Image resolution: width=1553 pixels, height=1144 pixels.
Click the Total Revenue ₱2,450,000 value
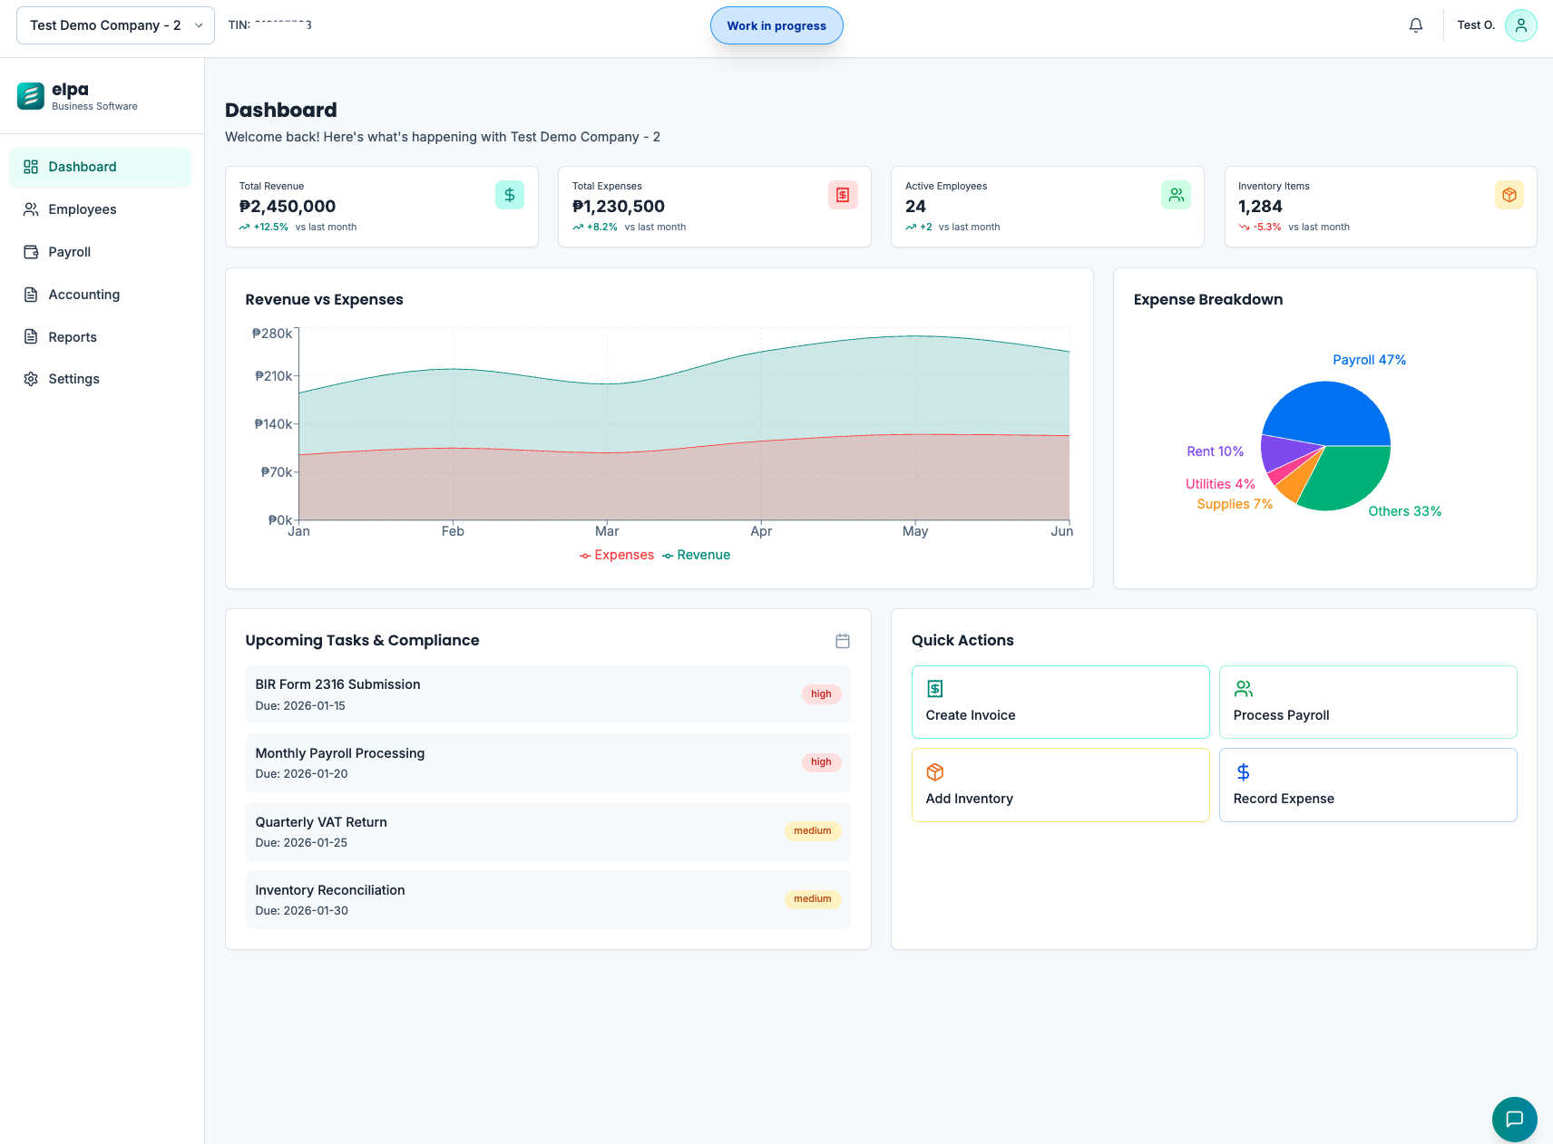(288, 207)
